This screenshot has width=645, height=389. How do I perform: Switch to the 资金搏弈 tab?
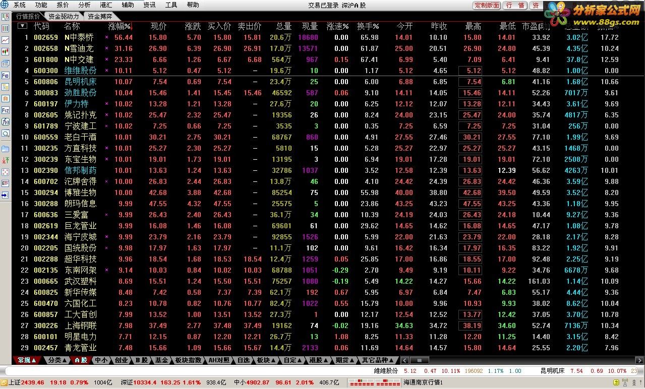[100, 16]
